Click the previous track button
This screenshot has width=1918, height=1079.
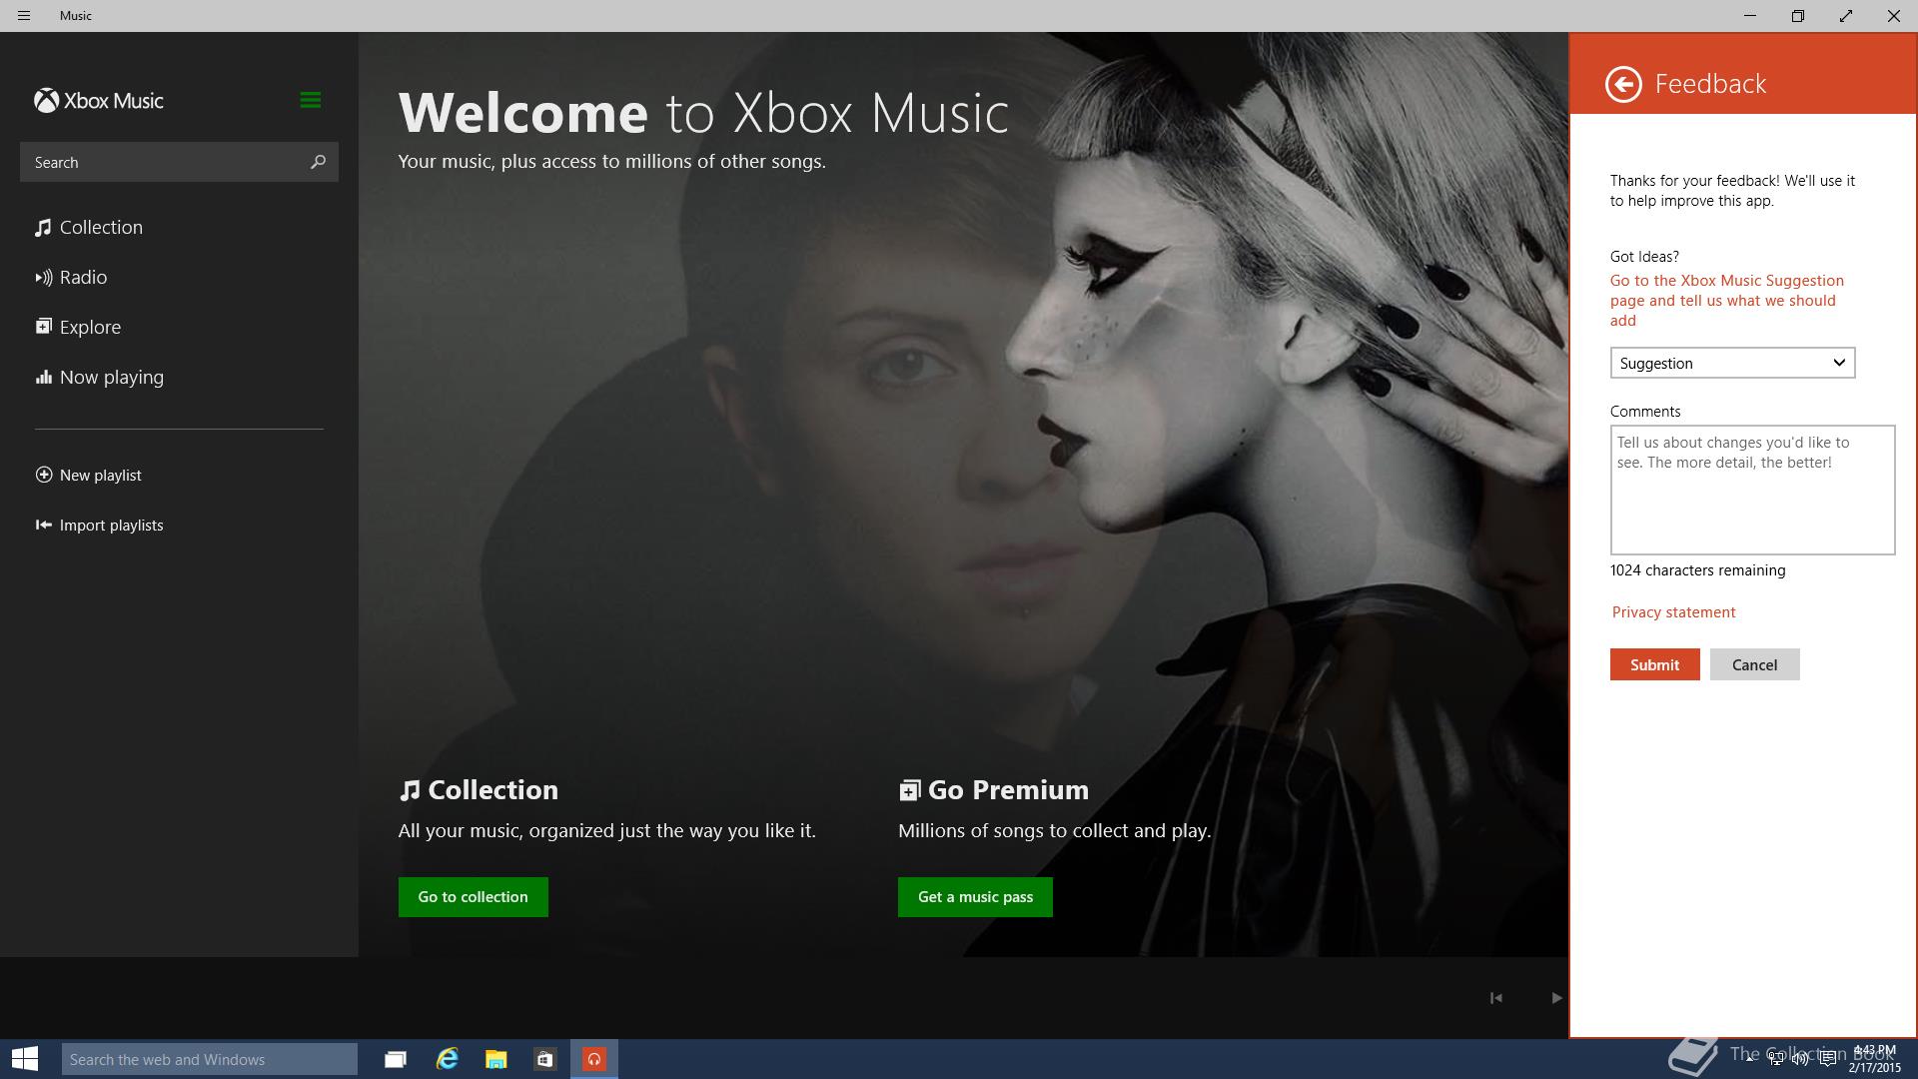pyautogui.click(x=1495, y=998)
